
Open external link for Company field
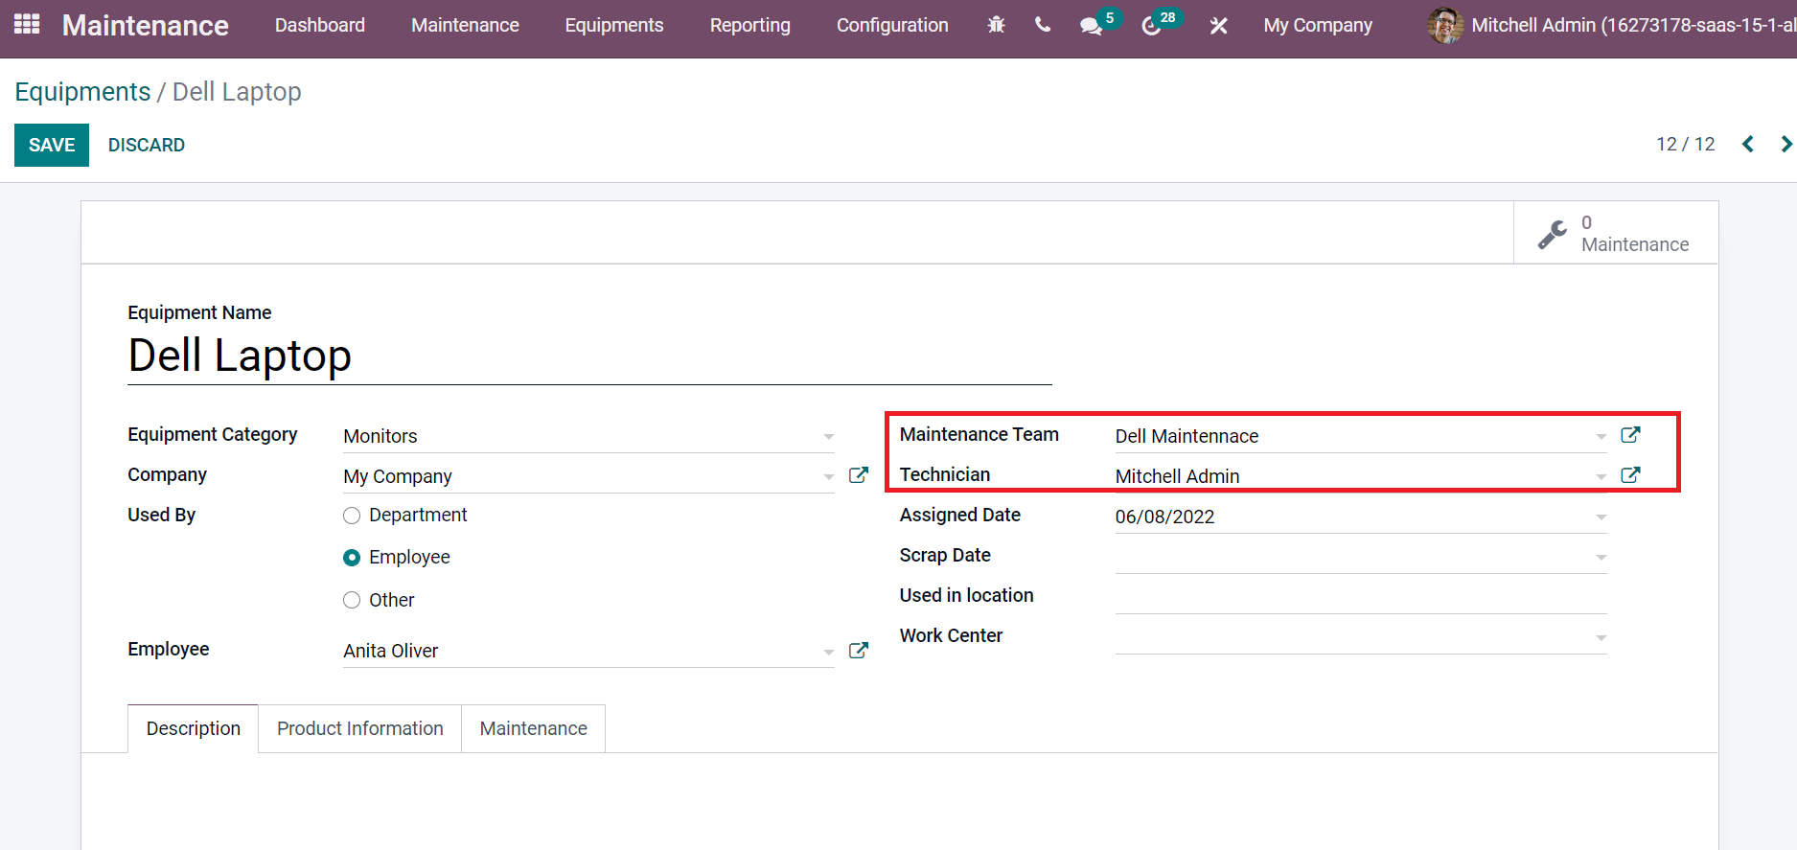(x=859, y=475)
